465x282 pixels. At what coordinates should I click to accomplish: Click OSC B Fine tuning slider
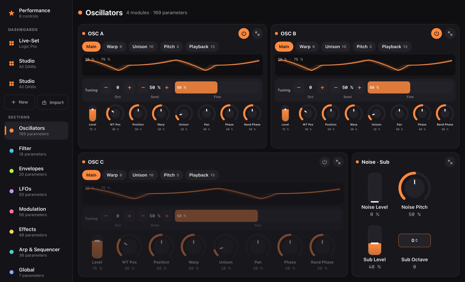410,87
